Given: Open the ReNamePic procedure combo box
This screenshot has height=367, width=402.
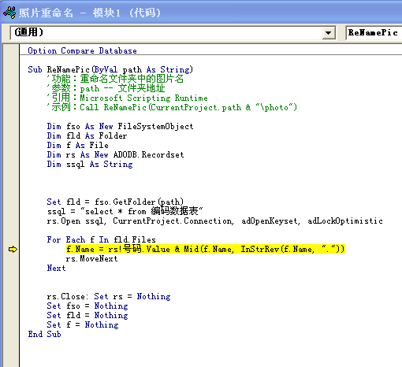Looking at the screenshot, I should [374, 33].
